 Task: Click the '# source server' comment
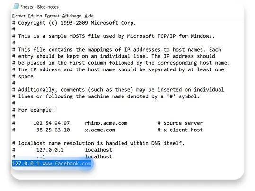click(180, 123)
